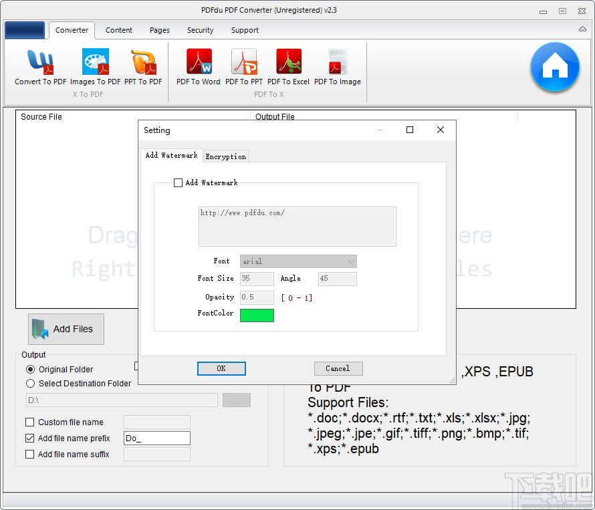This screenshot has height=510, width=595.
Task: Select the PDF To PPT converter
Action: (x=243, y=67)
